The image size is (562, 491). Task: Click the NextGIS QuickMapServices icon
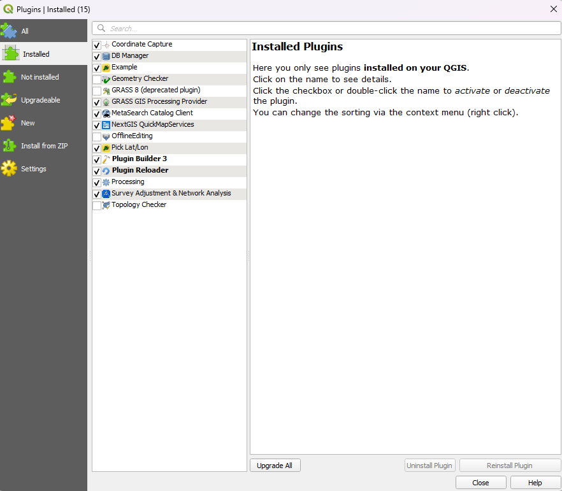(x=106, y=125)
